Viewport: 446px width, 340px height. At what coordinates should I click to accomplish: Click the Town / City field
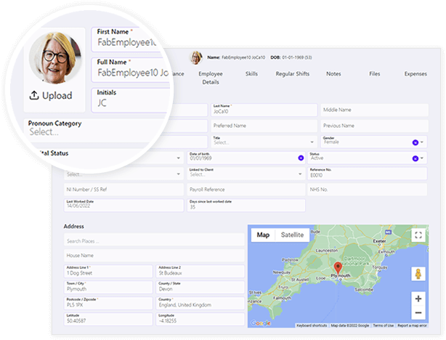tap(108, 288)
